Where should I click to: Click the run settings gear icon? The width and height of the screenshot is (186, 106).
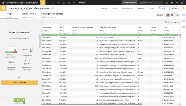[23, 100]
